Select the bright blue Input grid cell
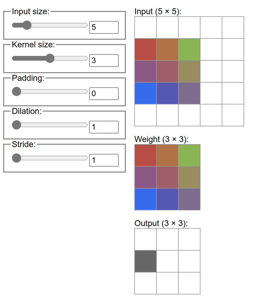The width and height of the screenshot is (256, 303). point(146,93)
